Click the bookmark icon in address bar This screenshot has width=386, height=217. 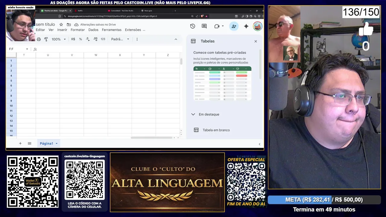coord(59,16)
